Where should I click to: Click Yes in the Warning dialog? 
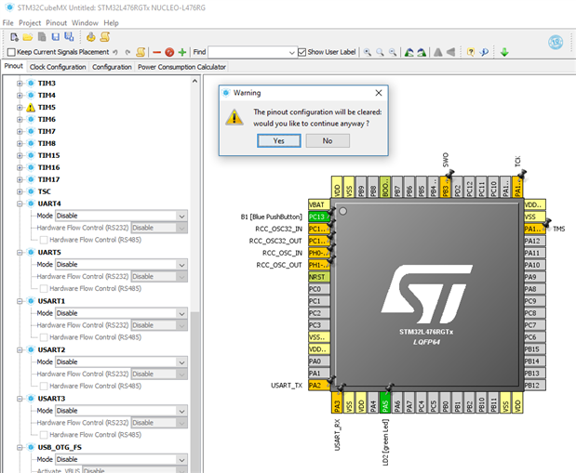[x=279, y=140]
